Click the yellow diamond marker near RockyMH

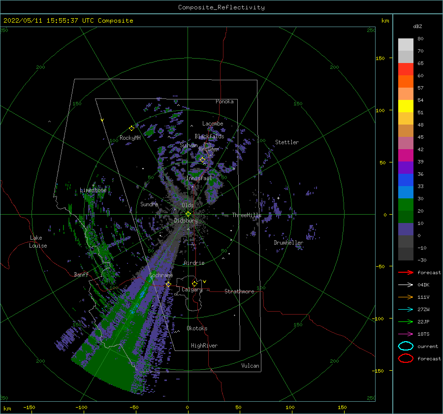131,128
